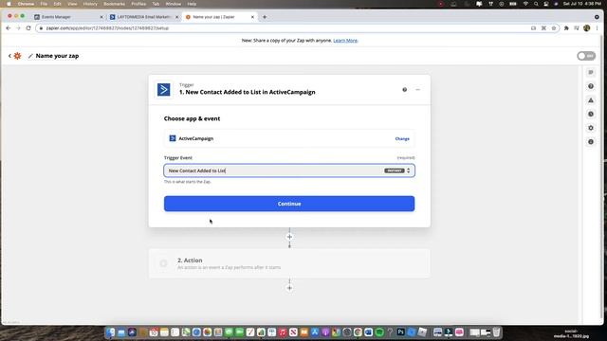
Task: Open Spotlight search in menu bar
Action: (x=536, y=4)
